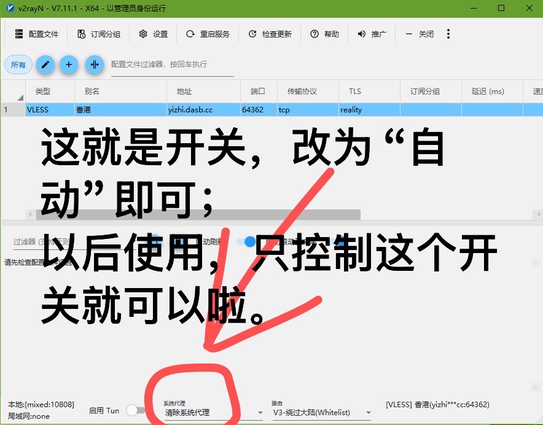543x425 pixels.
Task: Open the 配置文件 menu
Action: 36,34
